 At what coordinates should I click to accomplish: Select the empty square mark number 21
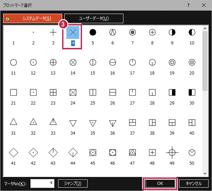(x=13, y=92)
